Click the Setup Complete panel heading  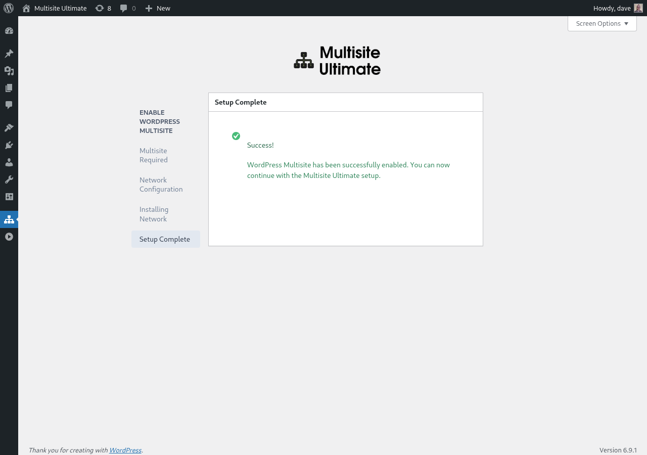[x=241, y=102]
